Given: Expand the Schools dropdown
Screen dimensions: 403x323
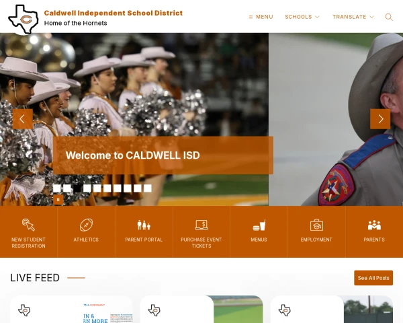Looking at the screenshot, I should [x=302, y=17].
